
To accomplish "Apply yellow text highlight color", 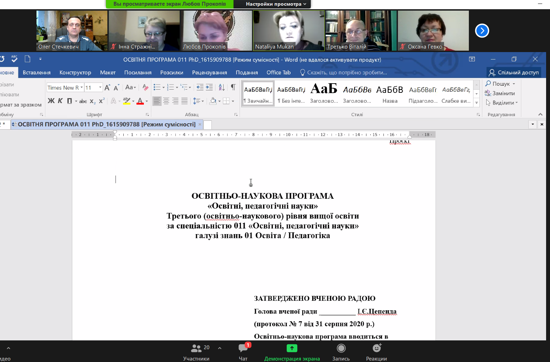I will pos(127,101).
